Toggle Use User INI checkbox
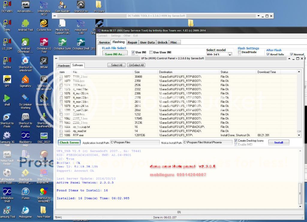The width and height of the screenshot is (307, 222). point(151,52)
